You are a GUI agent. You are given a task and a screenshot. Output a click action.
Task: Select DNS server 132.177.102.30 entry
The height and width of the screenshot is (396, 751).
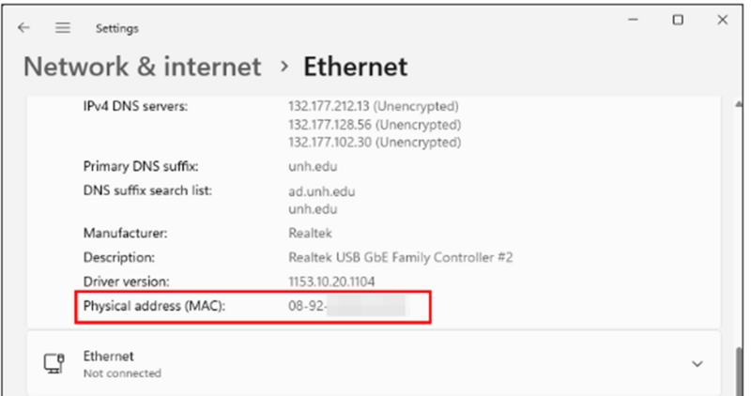click(373, 142)
